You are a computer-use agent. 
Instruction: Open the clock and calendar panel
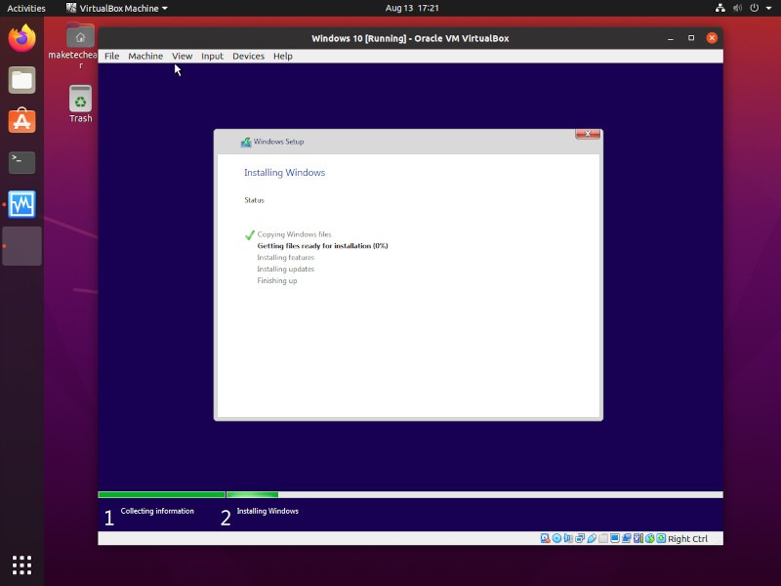pyautogui.click(x=412, y=8)
